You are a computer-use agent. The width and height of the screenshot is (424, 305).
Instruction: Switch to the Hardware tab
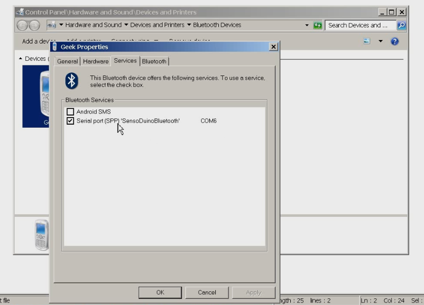96,61
